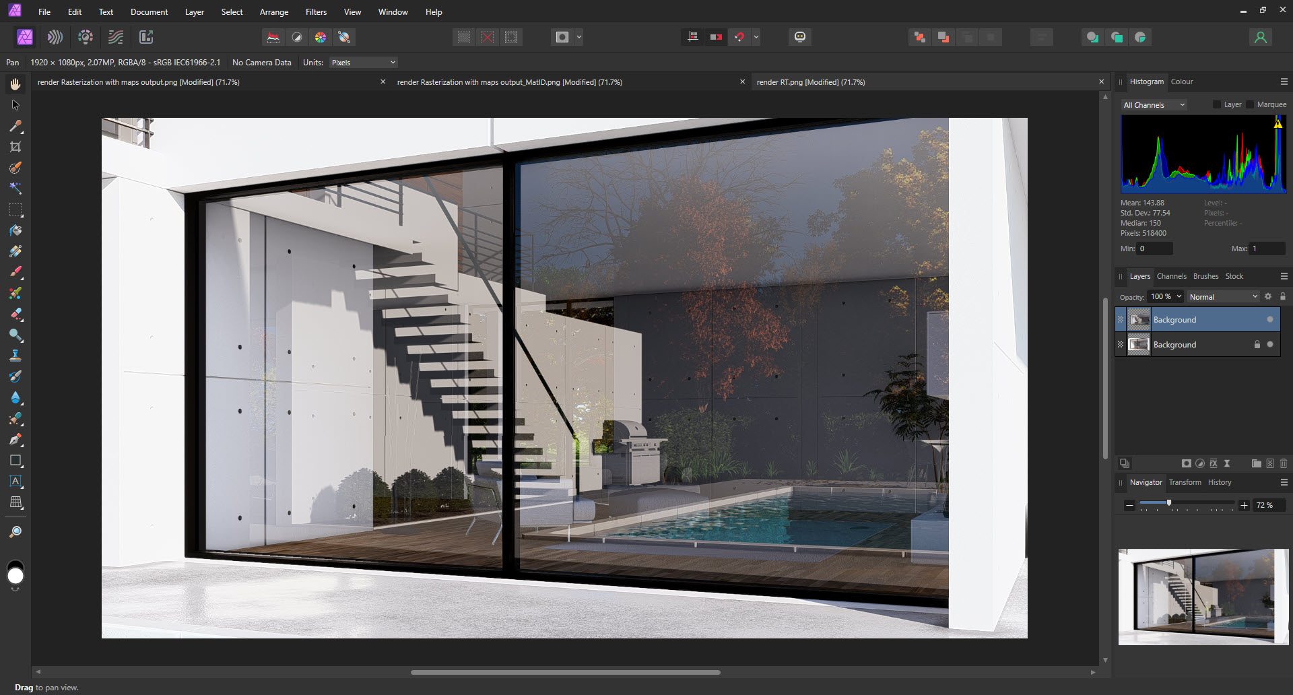Activate the Crop tool
This screenshot has width=1293, height=695.
(15, 147)
